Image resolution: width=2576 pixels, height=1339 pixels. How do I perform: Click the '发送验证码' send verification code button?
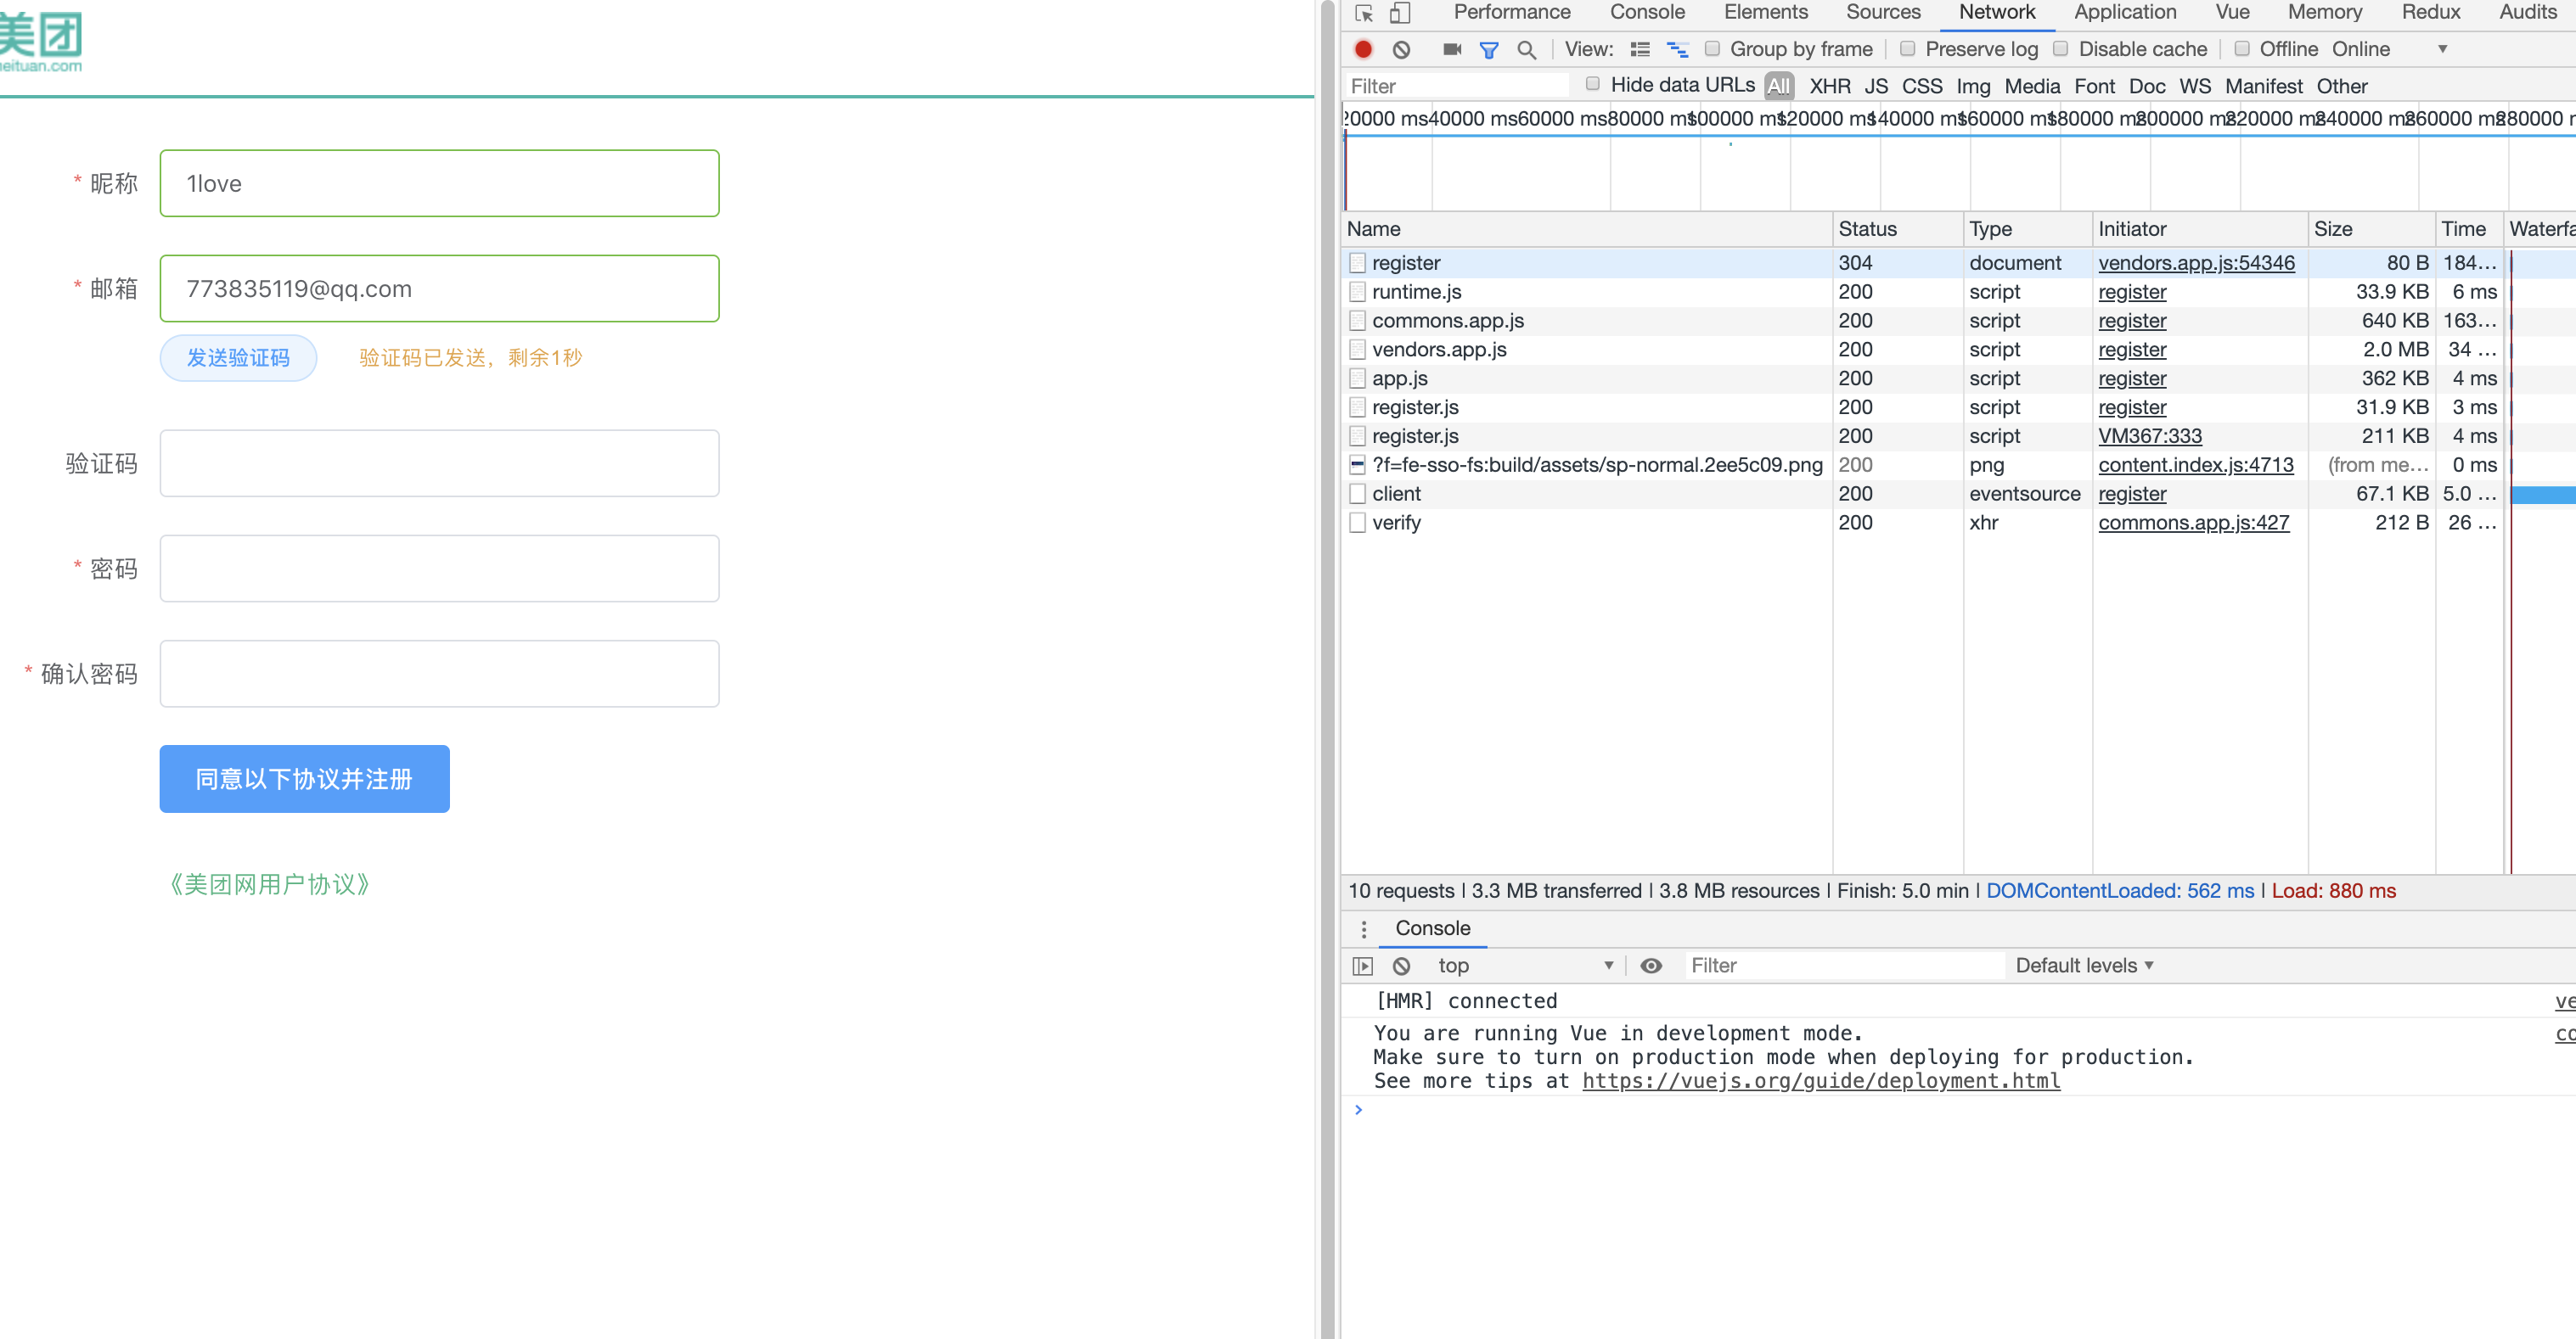pos(237,358)
